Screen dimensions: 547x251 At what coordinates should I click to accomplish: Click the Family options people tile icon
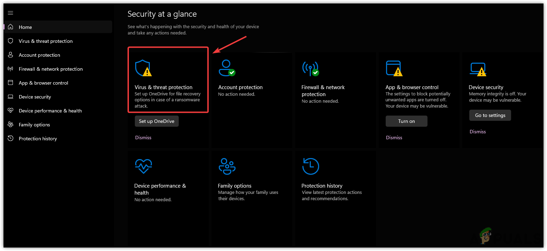(227, 166)
